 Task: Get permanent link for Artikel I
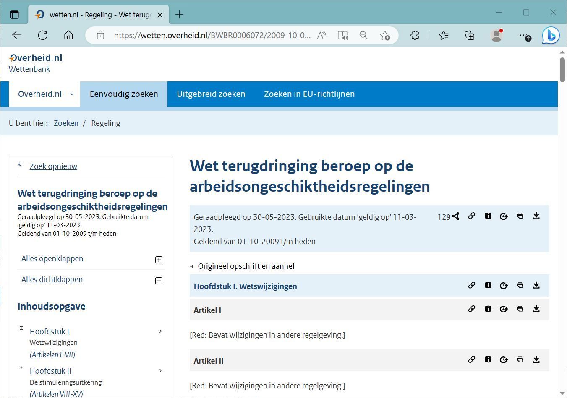[x=472, y=309]
